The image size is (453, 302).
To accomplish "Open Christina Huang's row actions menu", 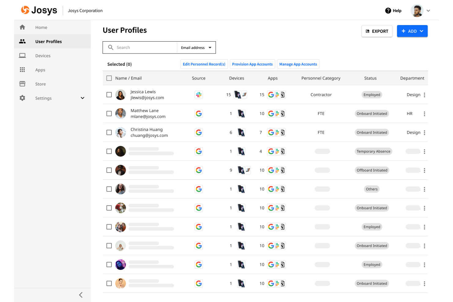I will tap(425, 132).
